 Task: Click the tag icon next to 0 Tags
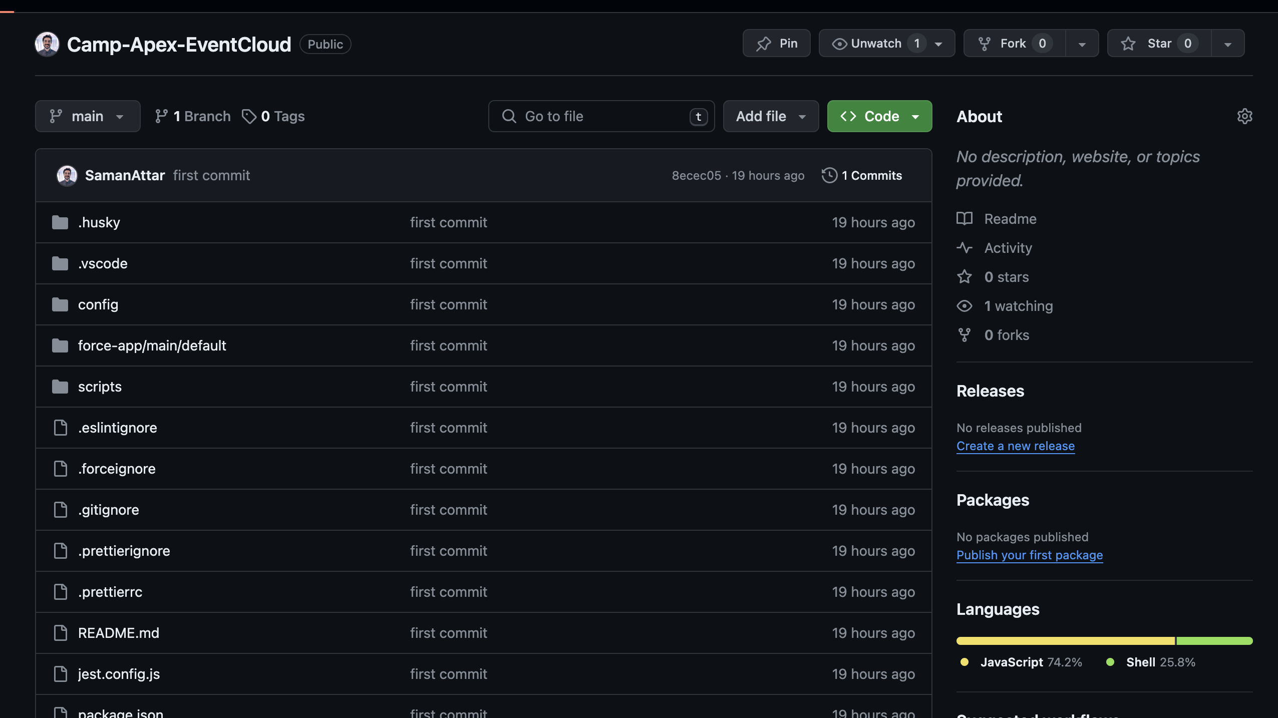(x=249, y=116)
